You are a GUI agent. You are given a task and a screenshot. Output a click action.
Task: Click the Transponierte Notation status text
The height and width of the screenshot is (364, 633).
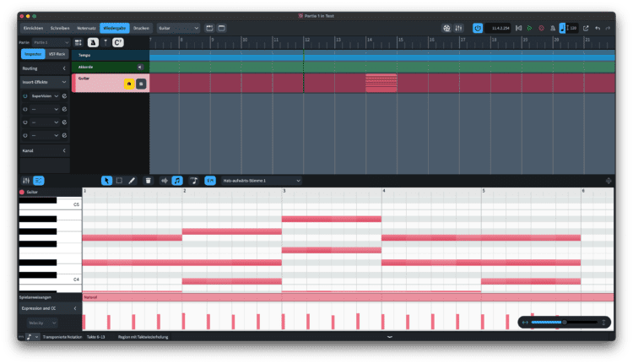coord(62,337)
